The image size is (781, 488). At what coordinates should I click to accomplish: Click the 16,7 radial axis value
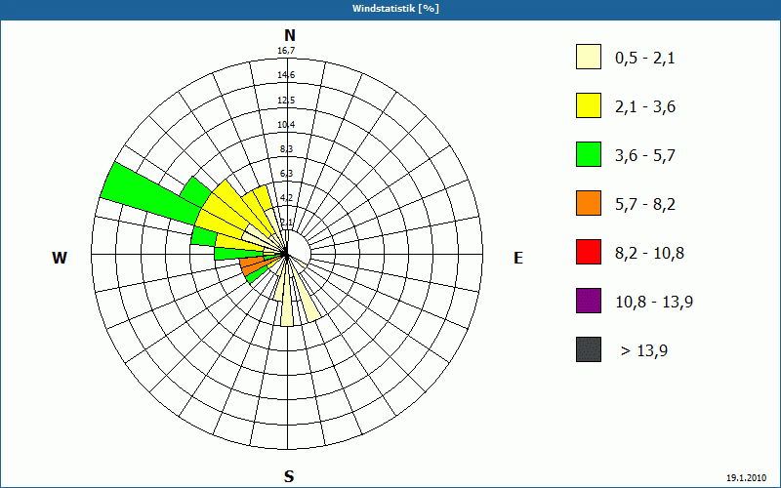coord(286,51)
